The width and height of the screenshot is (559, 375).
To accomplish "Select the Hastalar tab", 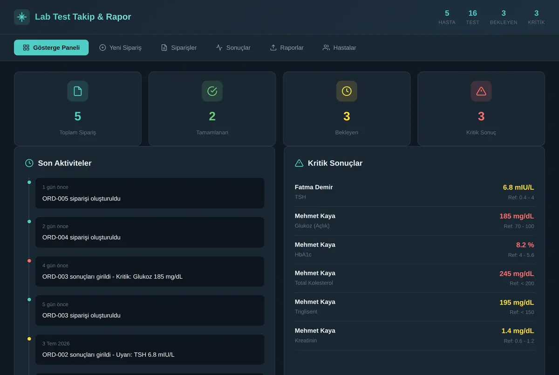I will 340,47.
